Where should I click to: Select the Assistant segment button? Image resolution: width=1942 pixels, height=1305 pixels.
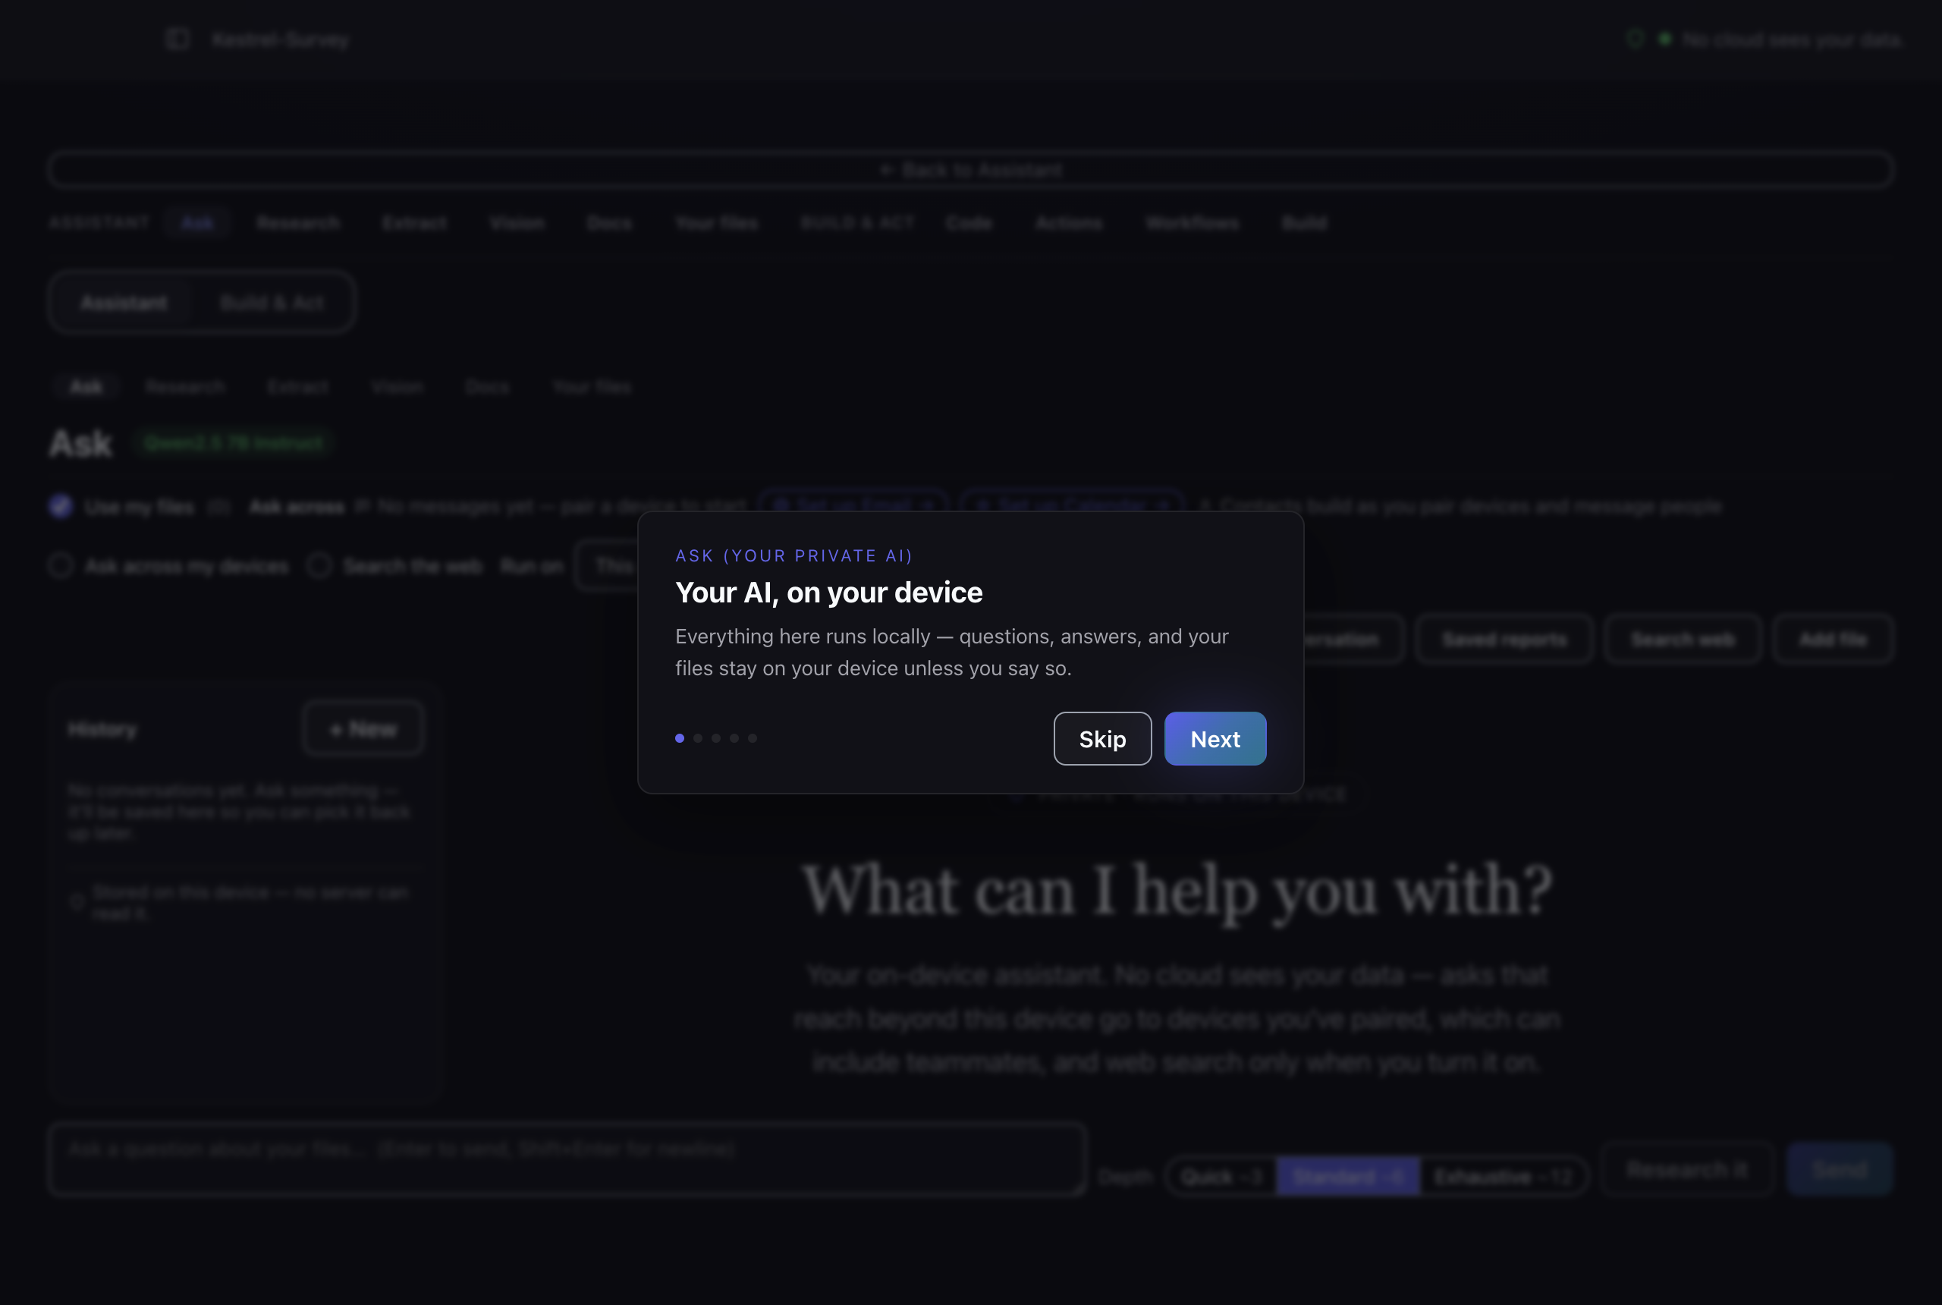pos(124,302)
